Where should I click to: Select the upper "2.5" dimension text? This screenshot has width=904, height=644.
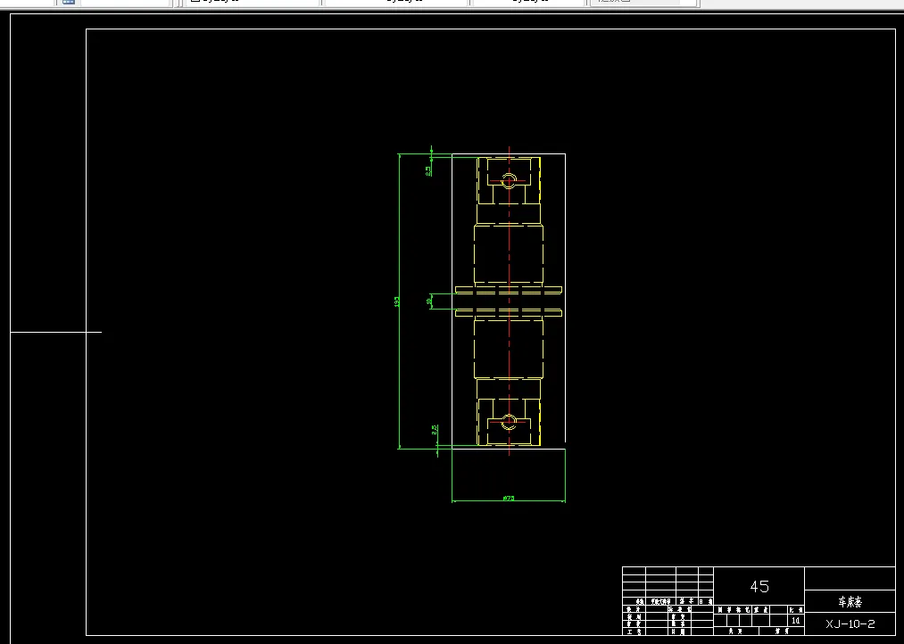pyautogui.click(x=428, y=171)
